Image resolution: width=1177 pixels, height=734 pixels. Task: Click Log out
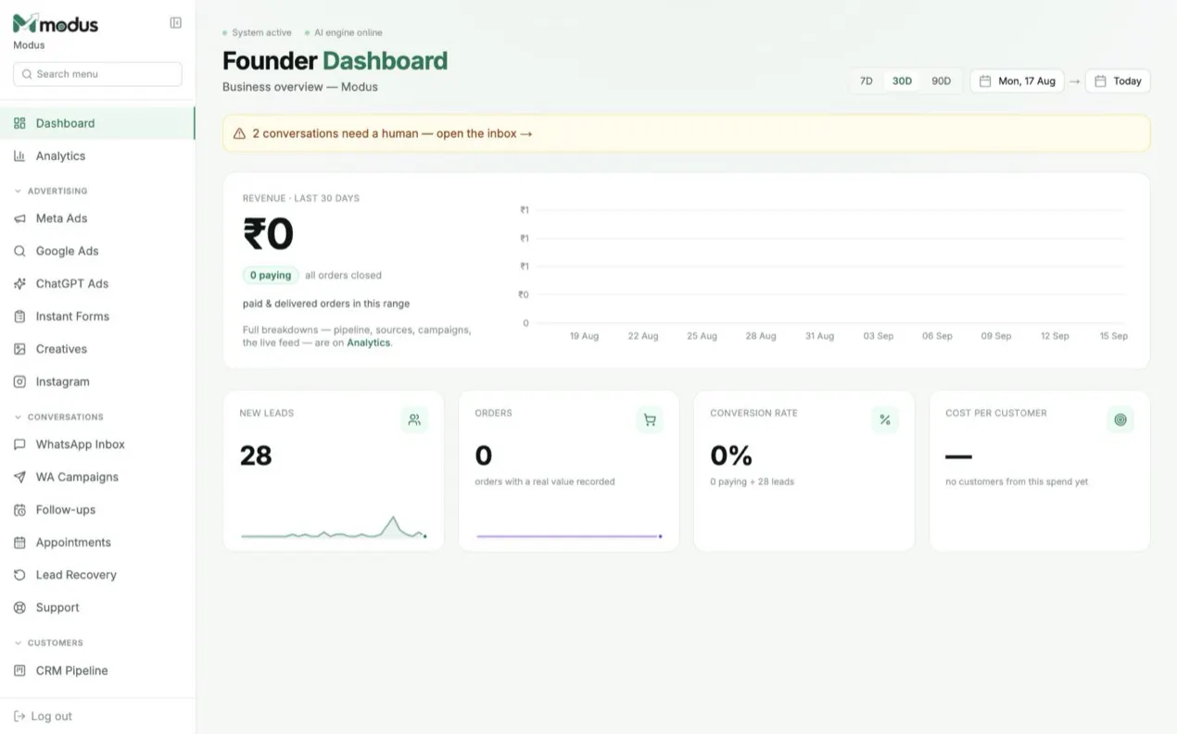tap(43, 716)
